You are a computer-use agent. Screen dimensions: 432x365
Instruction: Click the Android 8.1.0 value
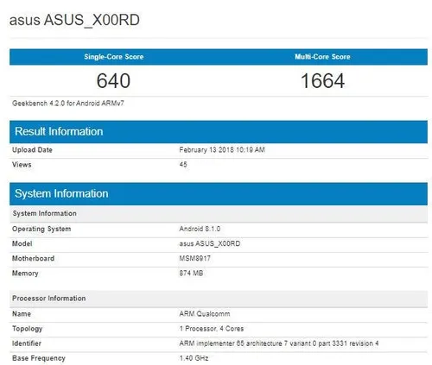pos(200,229)
